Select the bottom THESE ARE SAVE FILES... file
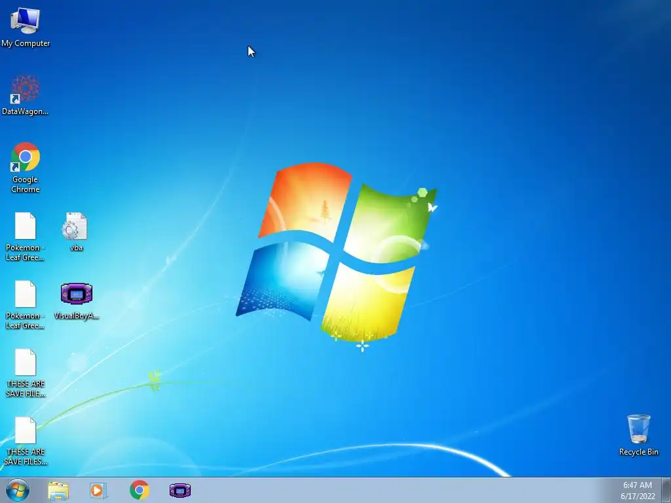671x503 pixels. pyautogui.click(x=26, y=441)
